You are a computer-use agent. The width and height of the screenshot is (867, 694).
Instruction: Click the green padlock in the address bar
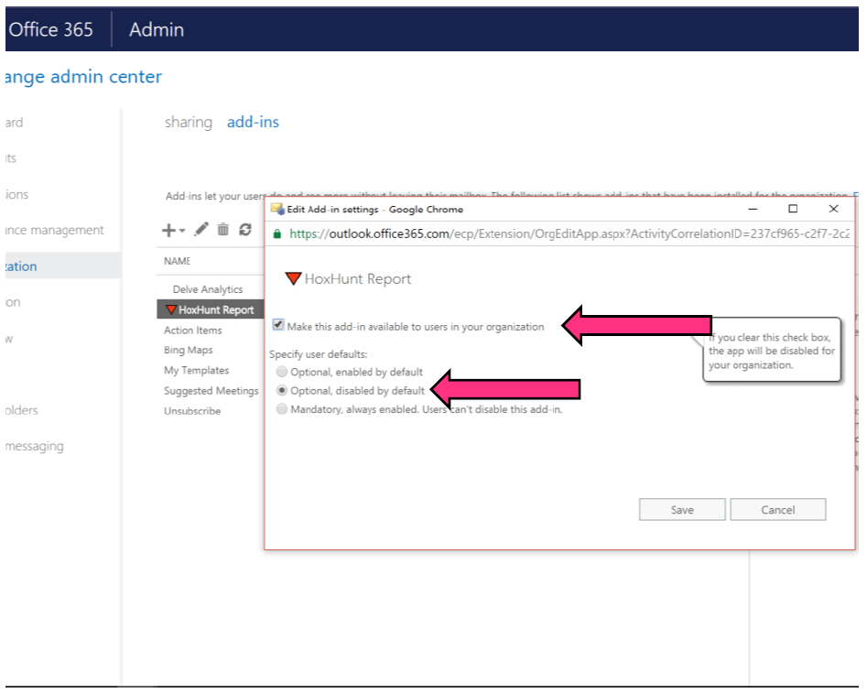[x=277, y=233]
